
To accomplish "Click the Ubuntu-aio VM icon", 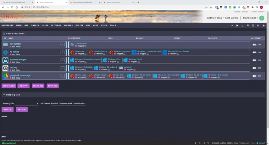I will click(72, 52).
